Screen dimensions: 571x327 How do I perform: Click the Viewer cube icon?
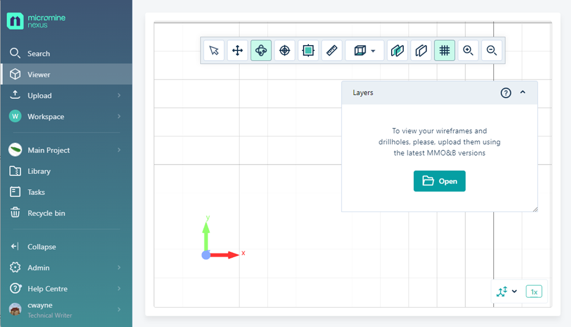pyautogui.click(x=15, y=74)
